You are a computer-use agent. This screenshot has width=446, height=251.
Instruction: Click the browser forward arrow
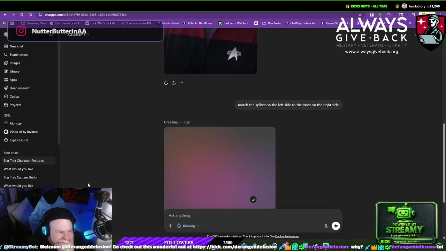coord(13,15)
